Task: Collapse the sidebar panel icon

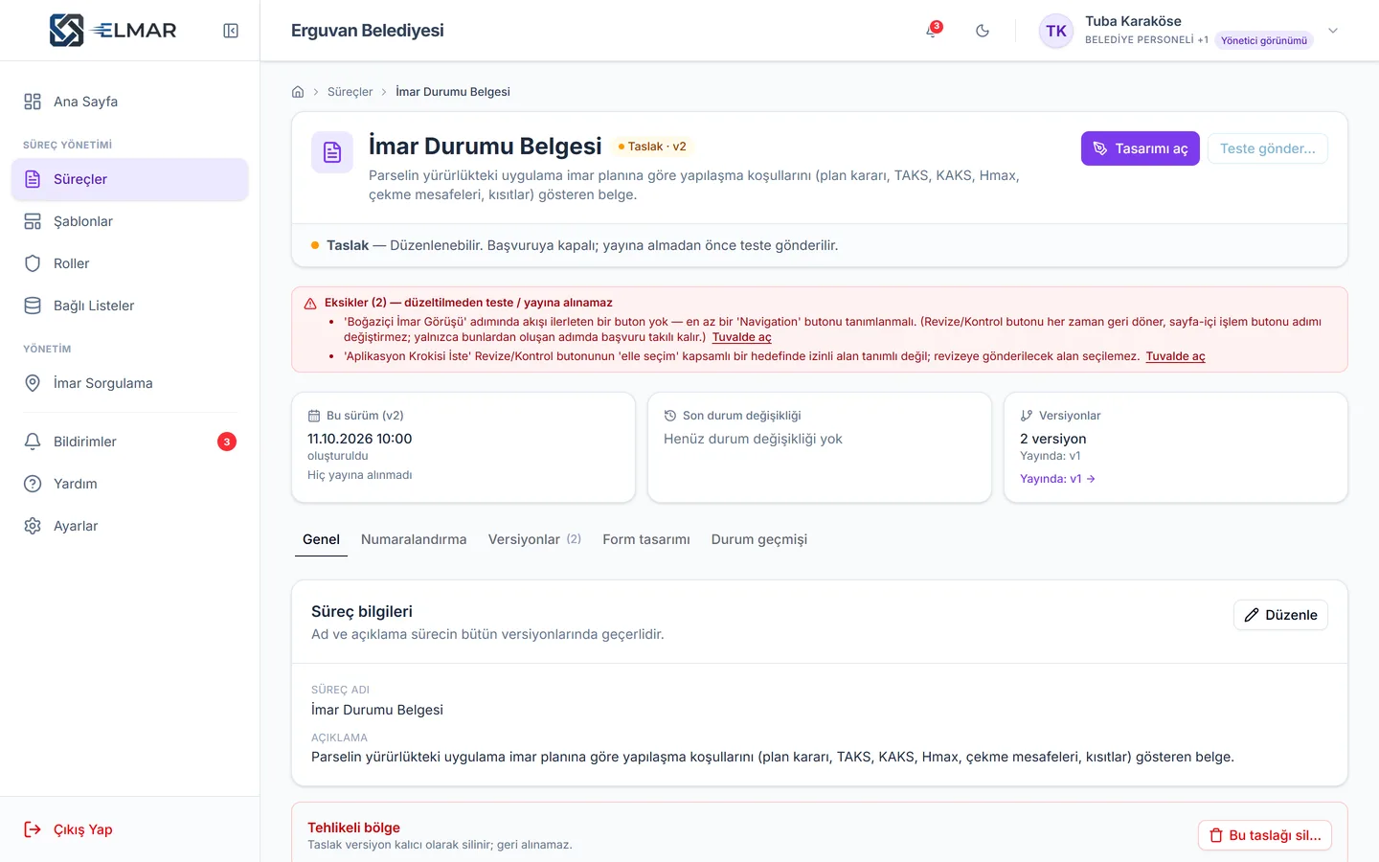Action: 231,31
